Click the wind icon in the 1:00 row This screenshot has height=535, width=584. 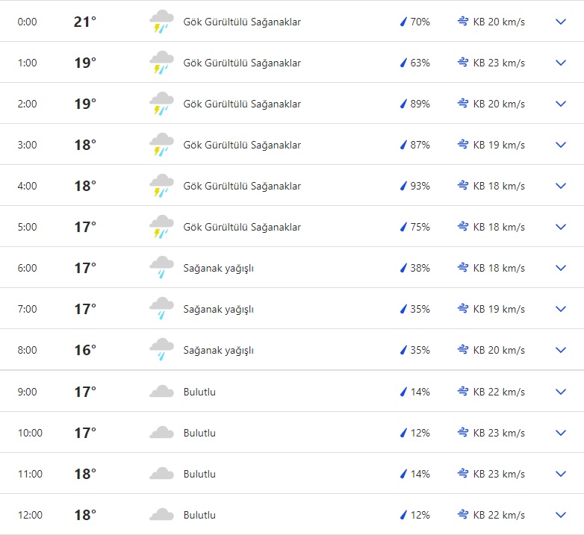tap(463, 63)
